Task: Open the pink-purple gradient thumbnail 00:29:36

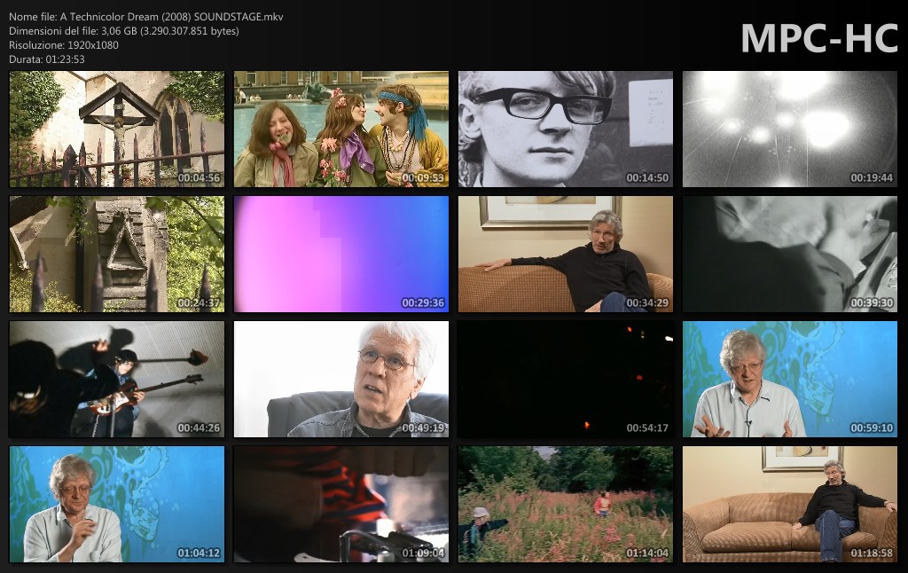Action: click(341, 255)
